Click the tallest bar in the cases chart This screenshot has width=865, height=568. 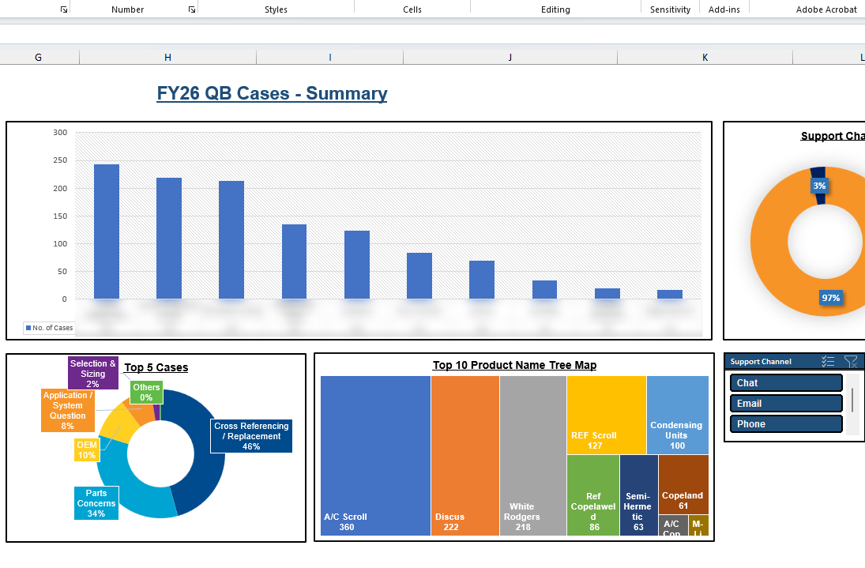point(107,231)
